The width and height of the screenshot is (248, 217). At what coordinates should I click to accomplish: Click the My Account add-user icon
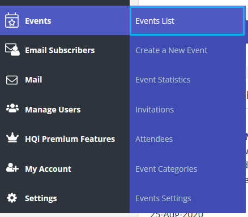point(12,167)
